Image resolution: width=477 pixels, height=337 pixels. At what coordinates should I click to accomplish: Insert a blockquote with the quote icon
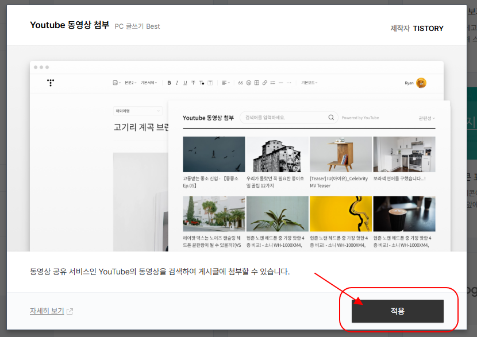coord(240,83)
